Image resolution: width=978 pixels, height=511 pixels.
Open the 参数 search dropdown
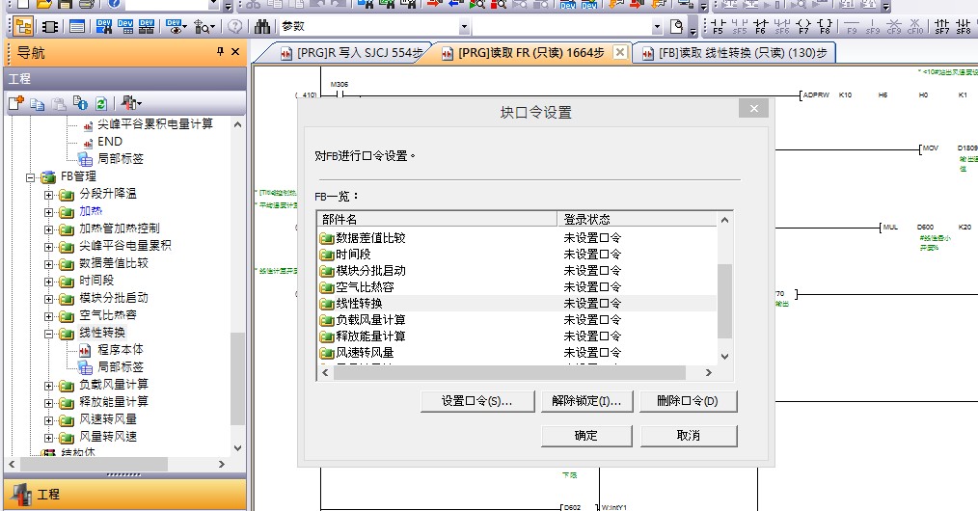click(465, 27)
